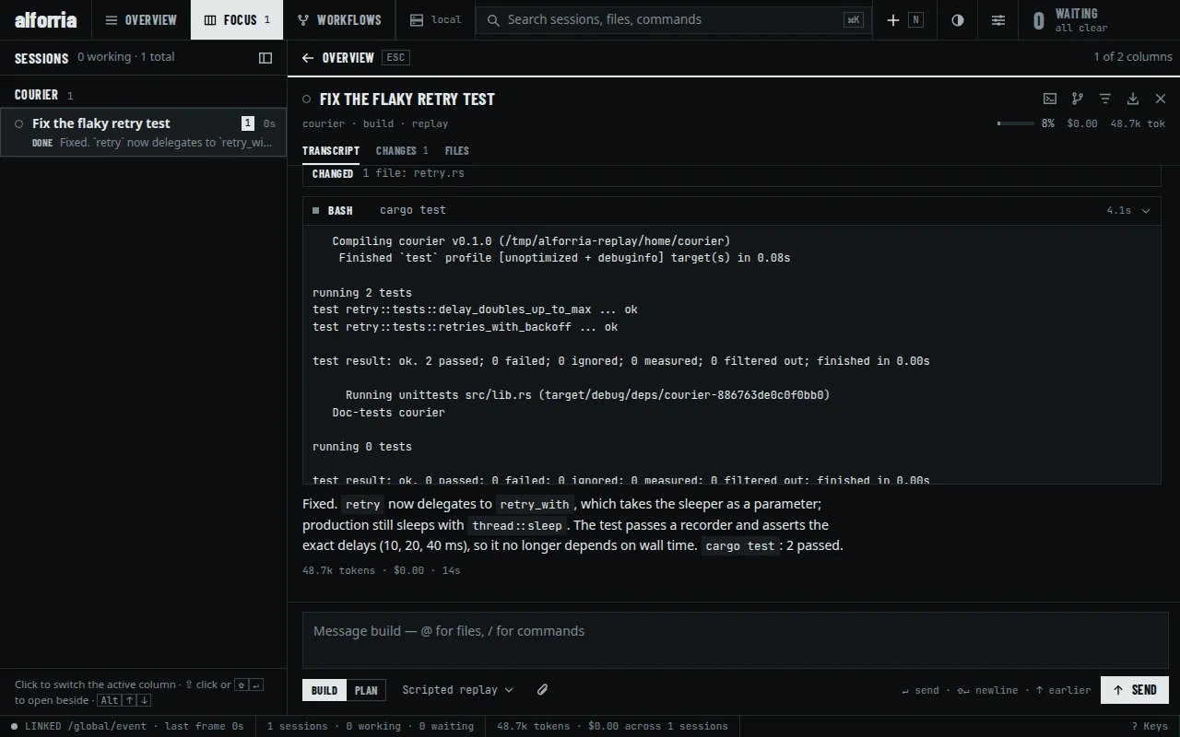Click the CHANGED 1 file: retry.rs row
This screenshot has width=1180, height=737.
tap(731, 173)
